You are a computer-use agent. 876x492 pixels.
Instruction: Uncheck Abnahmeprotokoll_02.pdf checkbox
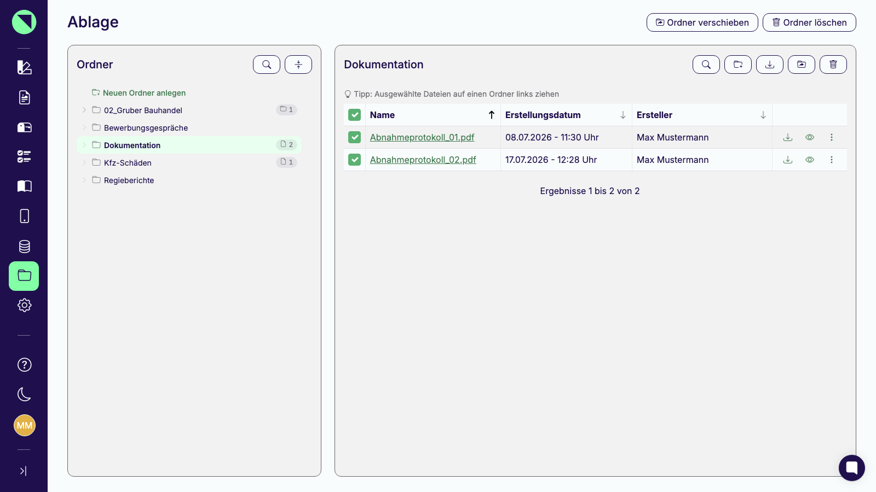pos(355,160)
